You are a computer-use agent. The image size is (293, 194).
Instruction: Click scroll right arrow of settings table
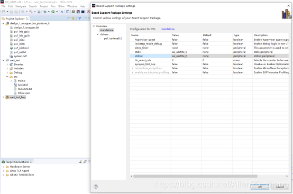pyautogui.click(x=287, y=176)
